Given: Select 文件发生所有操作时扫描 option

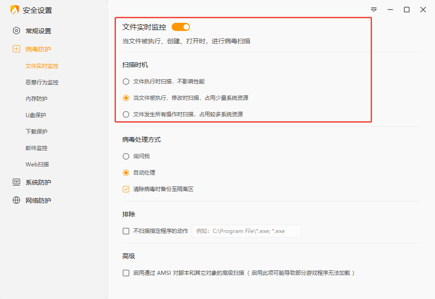Looking at the screenshot, I should pos(126,114).
